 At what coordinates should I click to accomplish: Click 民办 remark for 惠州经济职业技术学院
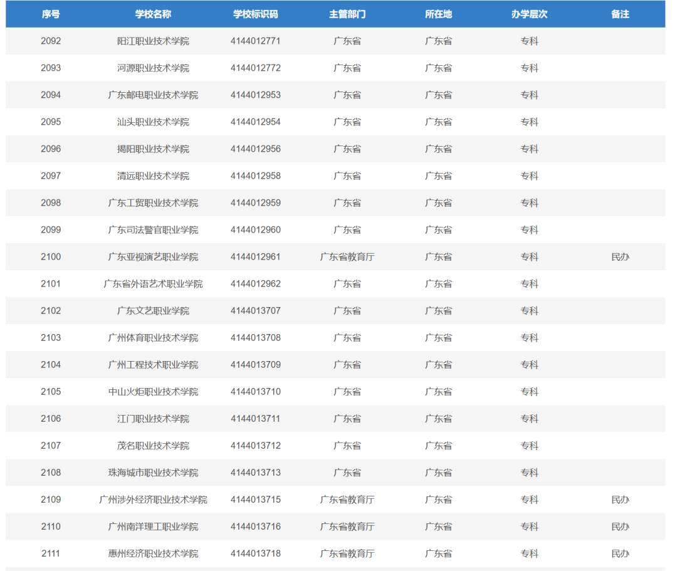pos(620,553)
